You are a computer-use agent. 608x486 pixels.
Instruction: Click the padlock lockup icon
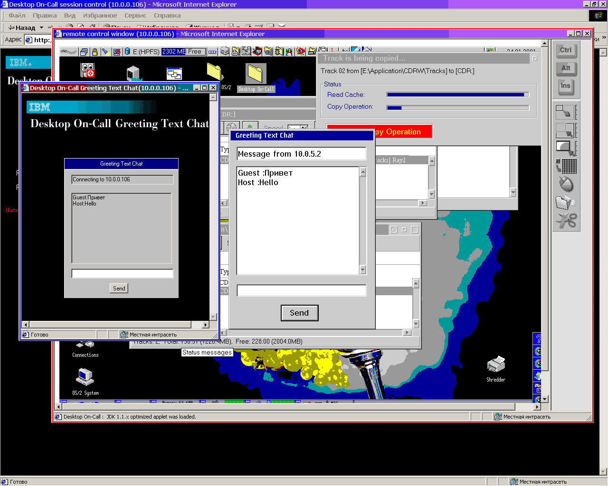coord(95,52)
